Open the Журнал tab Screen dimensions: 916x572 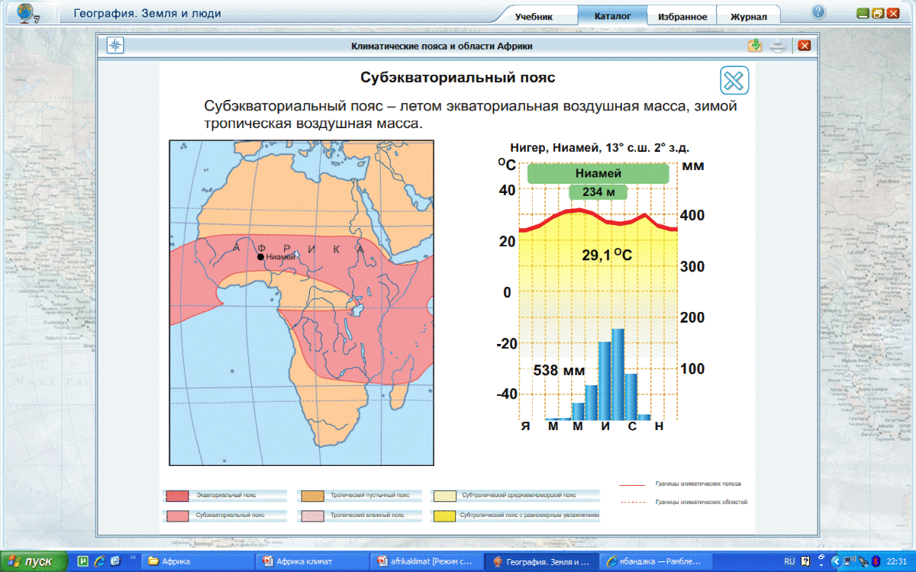748,16
